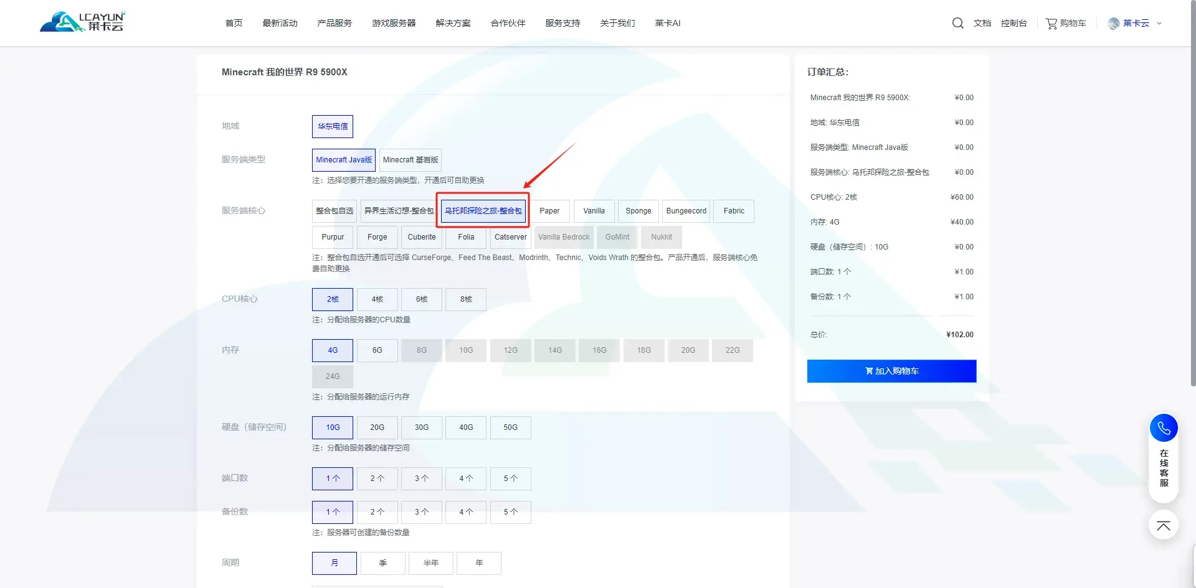This screenshot has height=588, width=1196.
Task: Select 4核 CPU cores
Action: (x=377, y=299)
